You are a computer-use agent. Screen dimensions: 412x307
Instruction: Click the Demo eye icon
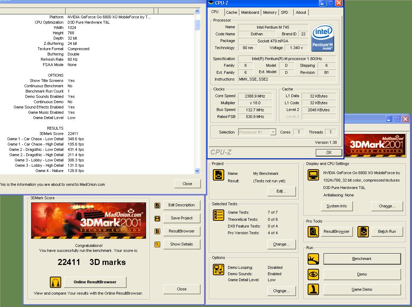click(313, 274)
